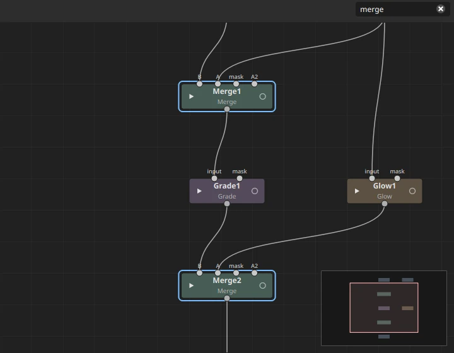Toggle the circle indicator on Merge1

click(x=262, y=96)
